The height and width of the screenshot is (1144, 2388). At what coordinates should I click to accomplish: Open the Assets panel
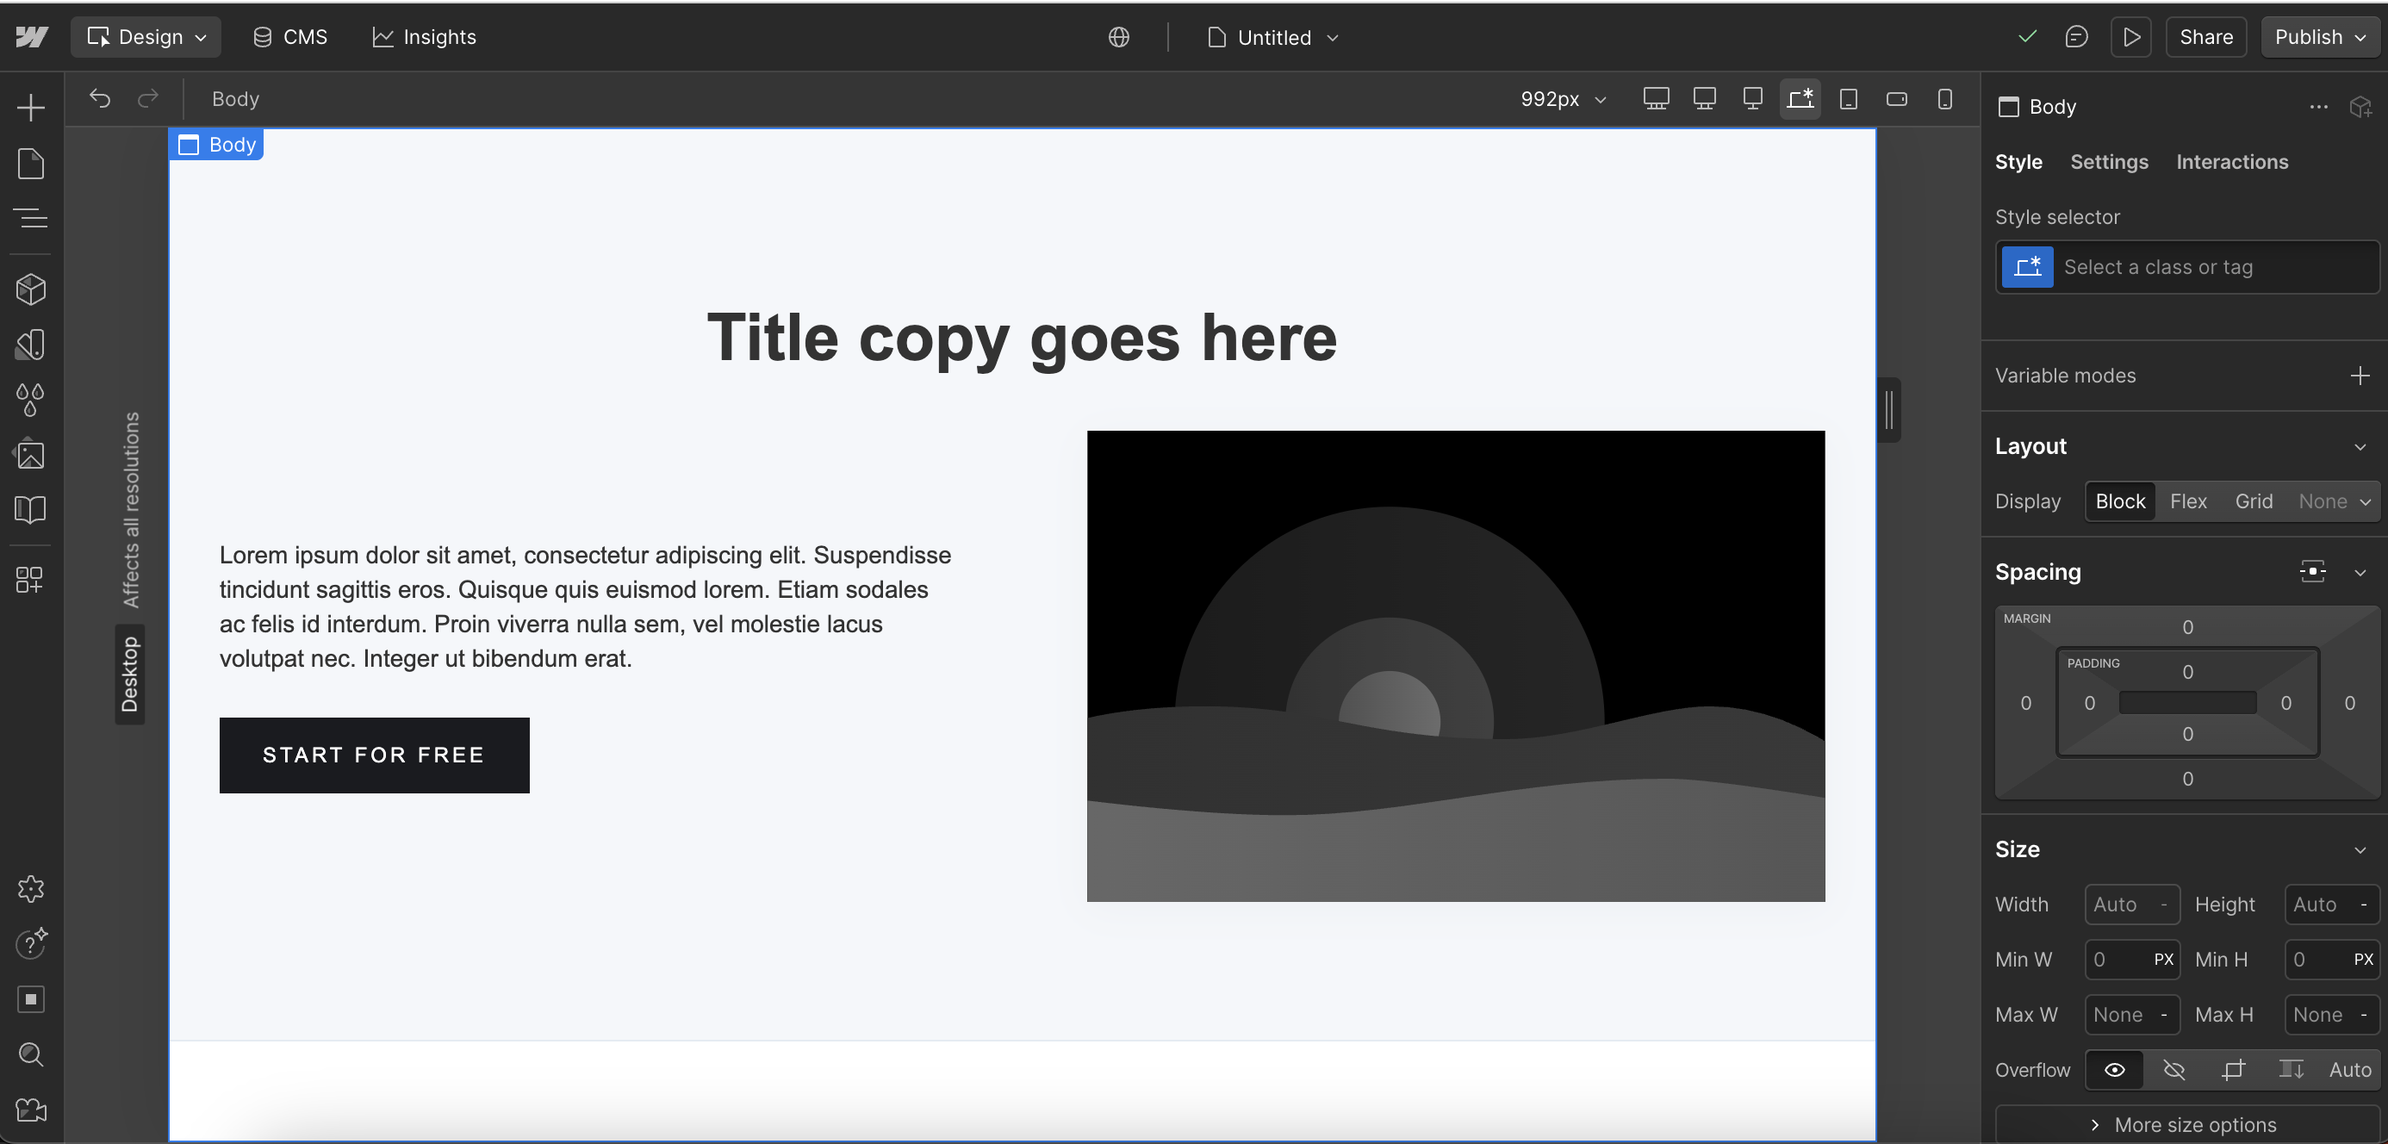[x=31, y=454]
